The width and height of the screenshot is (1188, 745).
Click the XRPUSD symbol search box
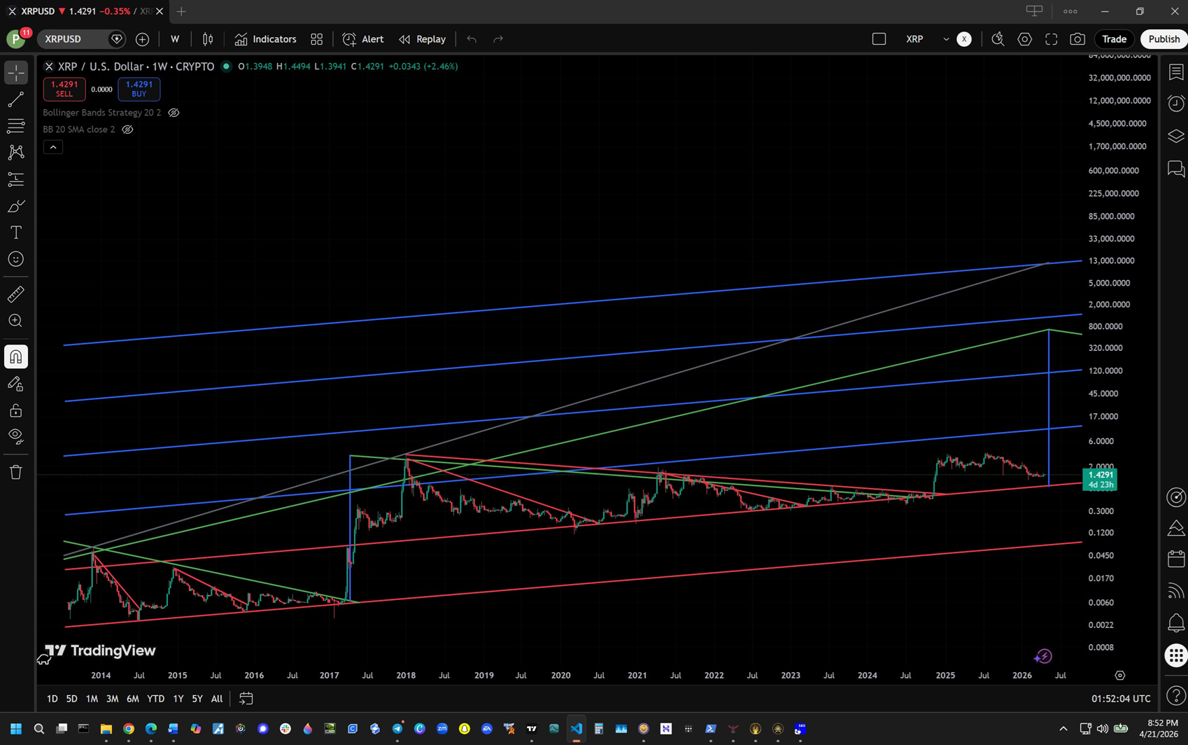click(74, 39)
